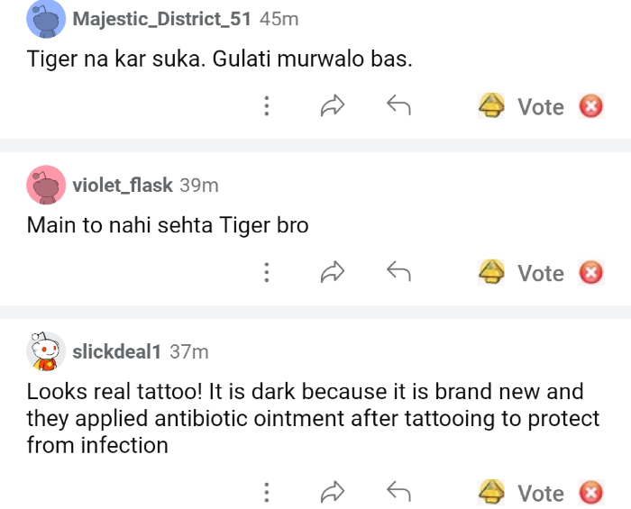Reply to the violet_flask comment

[398, 273]
